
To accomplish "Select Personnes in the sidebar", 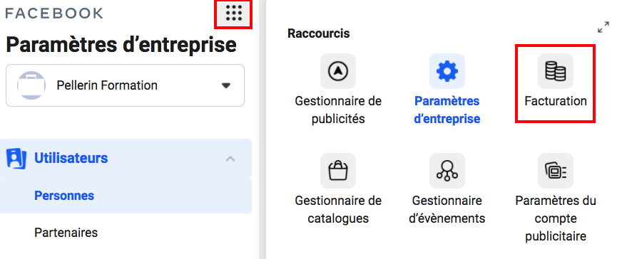I will [126, 196].
